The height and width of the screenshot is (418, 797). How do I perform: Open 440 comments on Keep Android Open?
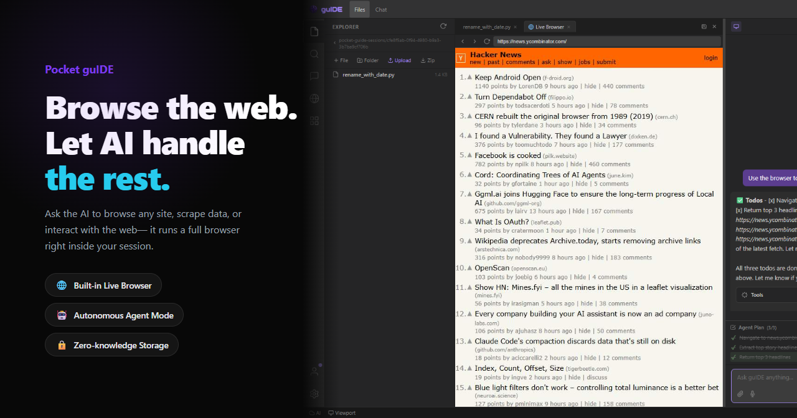click(623, 86)
